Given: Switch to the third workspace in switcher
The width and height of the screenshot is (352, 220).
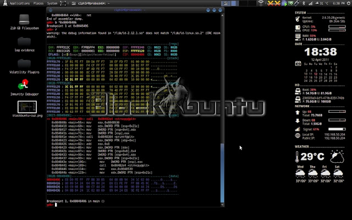Looking at the screenshot, I should pos(252,3).
